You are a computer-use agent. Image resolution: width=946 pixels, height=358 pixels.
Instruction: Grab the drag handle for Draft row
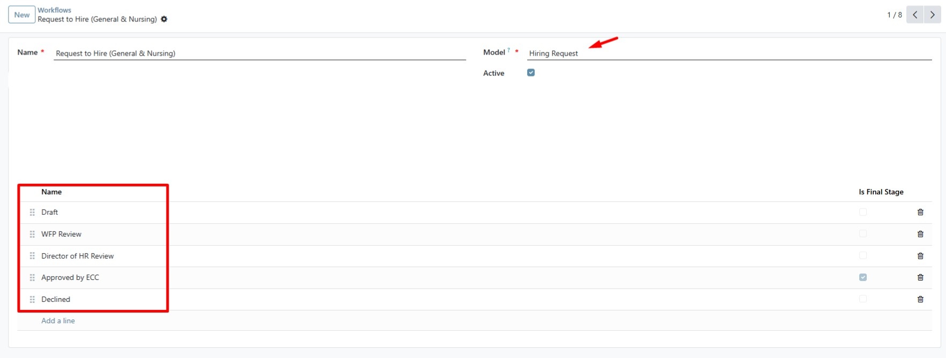click(x=32, y=212)
